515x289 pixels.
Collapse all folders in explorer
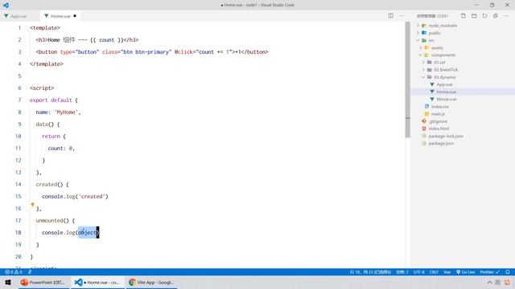(x=496, y=16)
